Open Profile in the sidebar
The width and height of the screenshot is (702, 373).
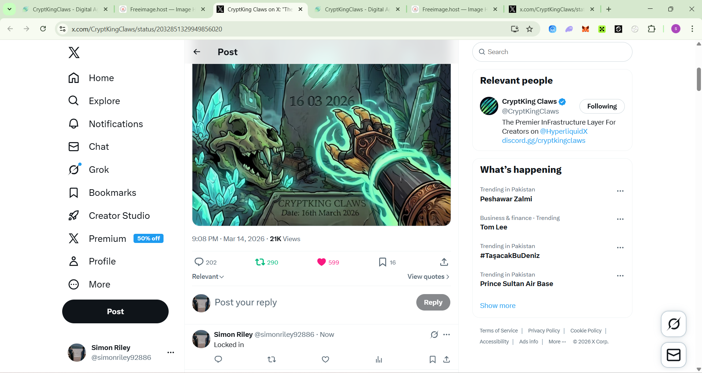(x=92, y=261)
